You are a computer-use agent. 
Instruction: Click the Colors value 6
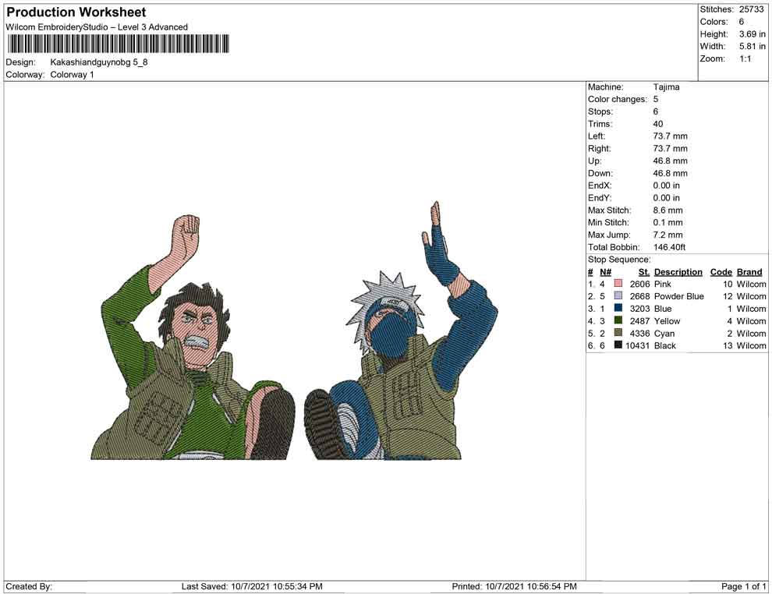pos(742,22)
